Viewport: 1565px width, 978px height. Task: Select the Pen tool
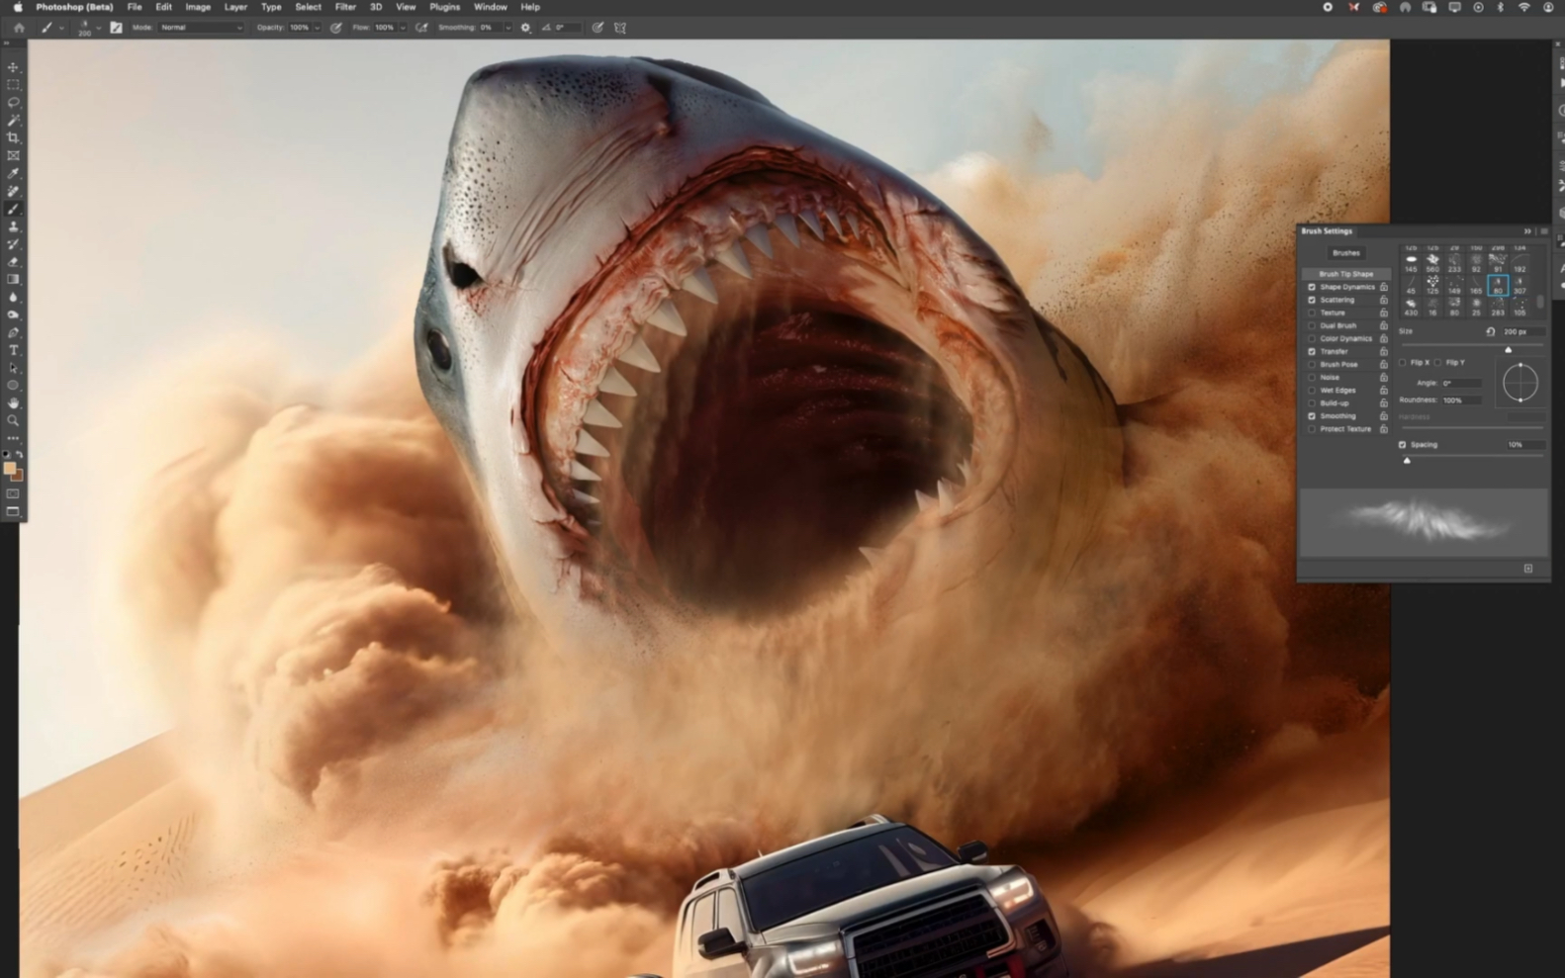(x=13, y=333)
